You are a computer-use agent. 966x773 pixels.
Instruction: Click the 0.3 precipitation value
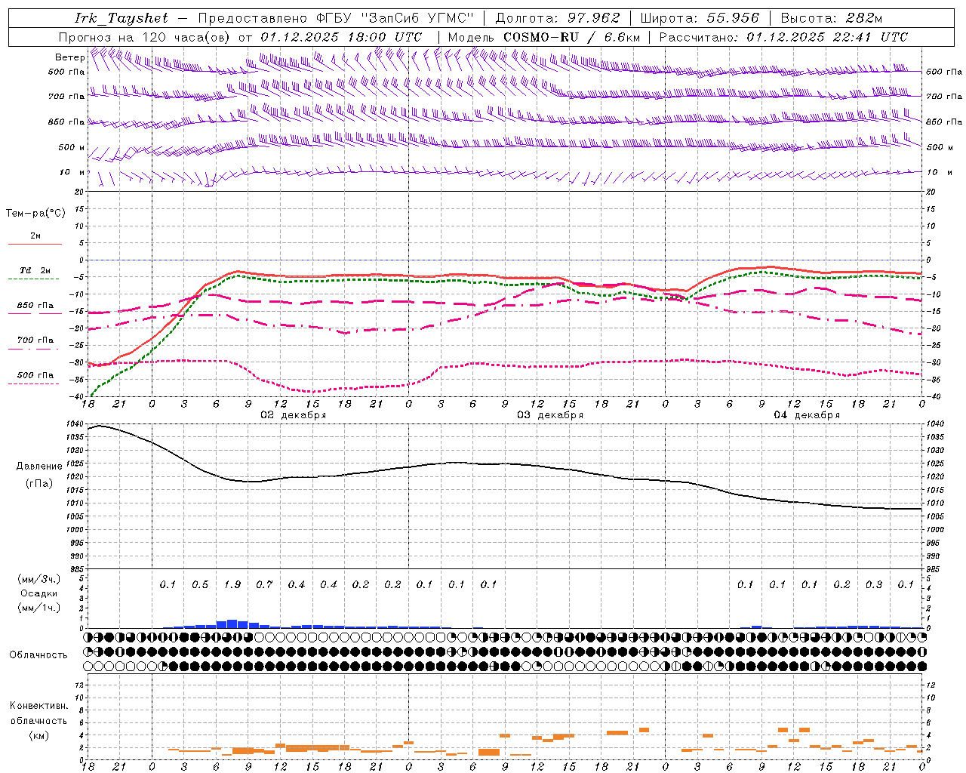click(x=874, y=584)
